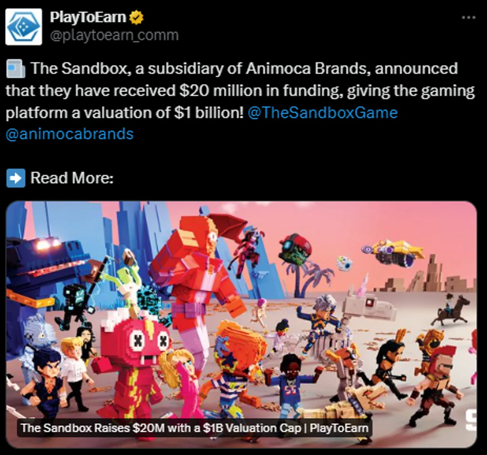Click the @playtoearn_comm handle

pos(114,35)
